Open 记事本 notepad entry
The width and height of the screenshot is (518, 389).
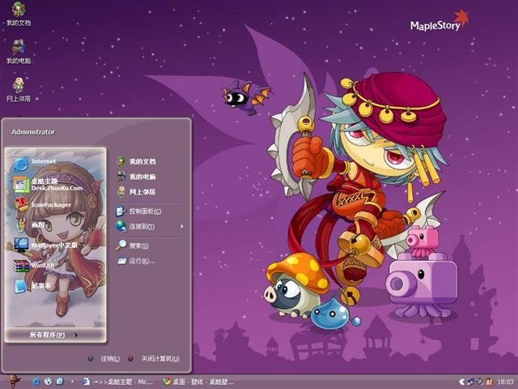[32, 286]
